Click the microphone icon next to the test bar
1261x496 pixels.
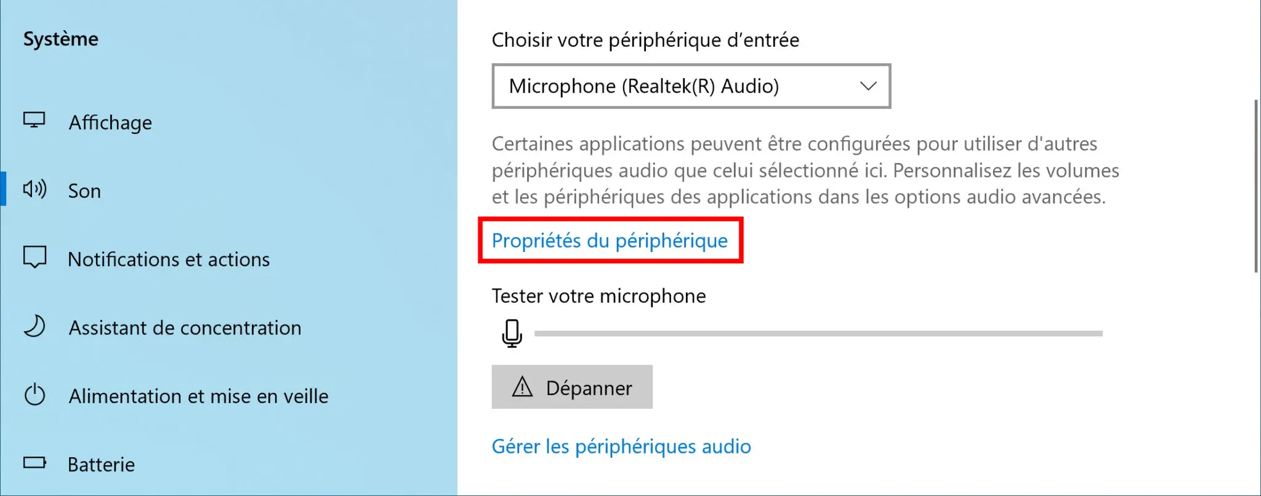click(511, 334)
